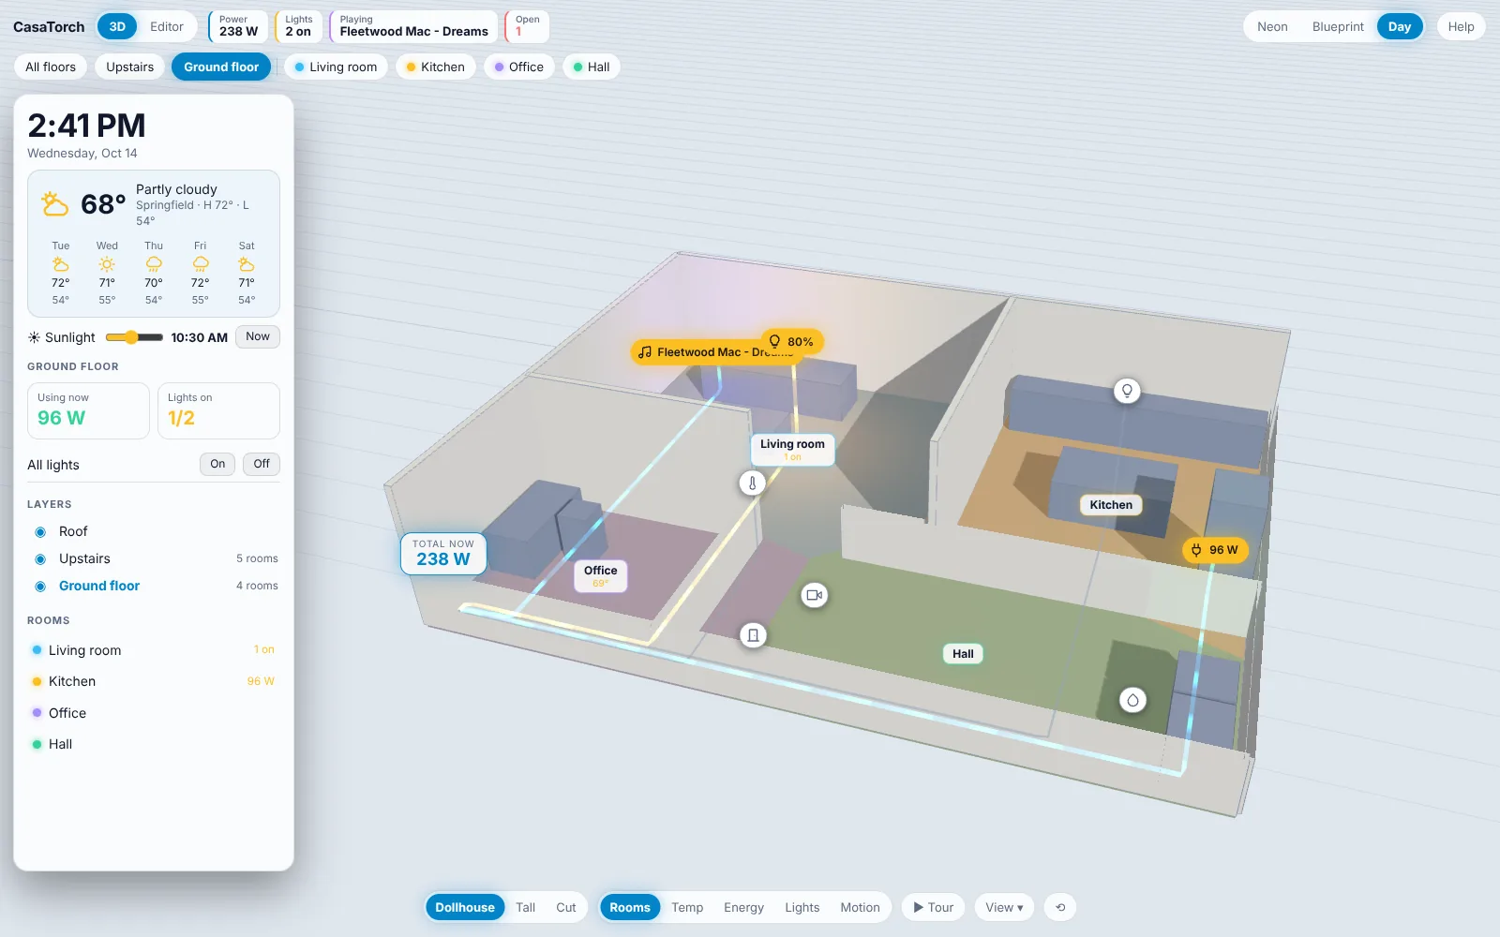
Task: Select the camera icon in the Hall
Action: 815,595
